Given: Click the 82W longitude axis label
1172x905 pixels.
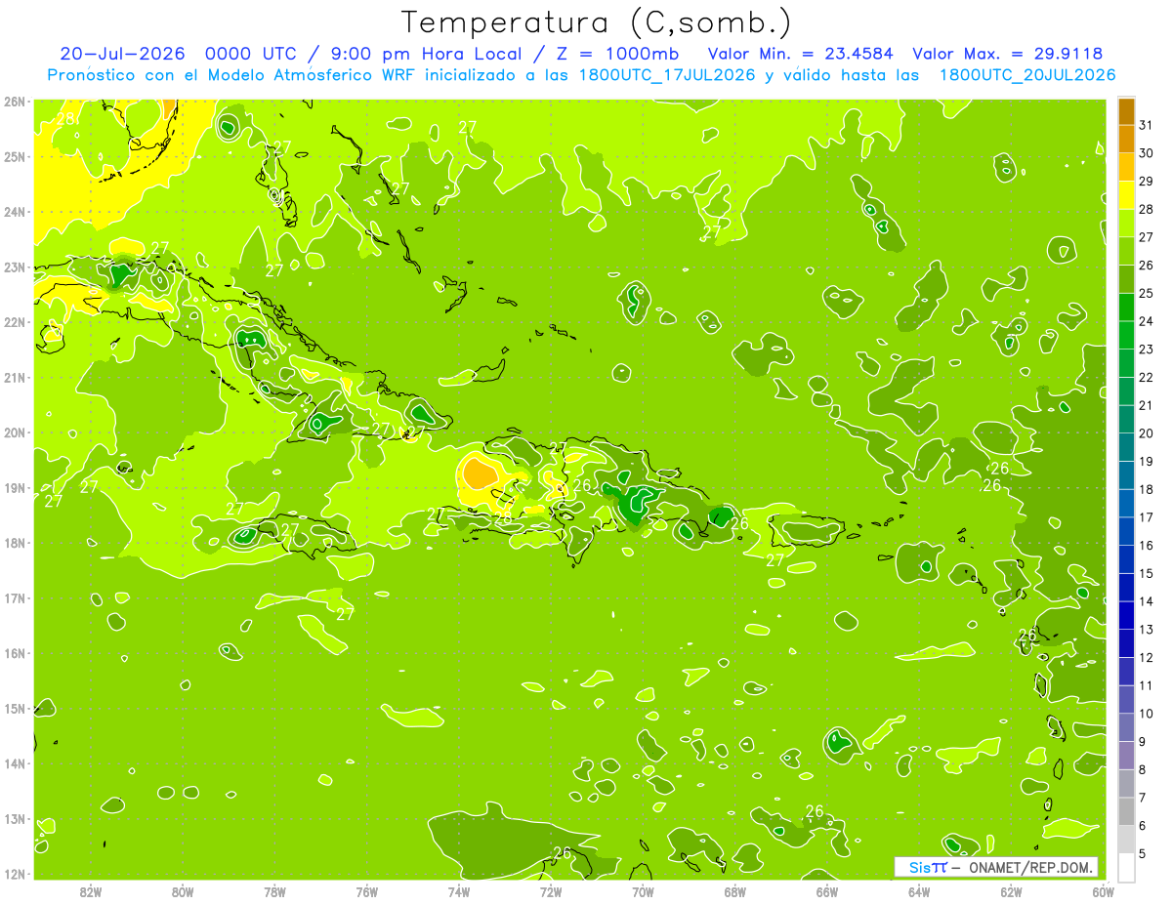Looking at the screenshot, I should [91, 891].
